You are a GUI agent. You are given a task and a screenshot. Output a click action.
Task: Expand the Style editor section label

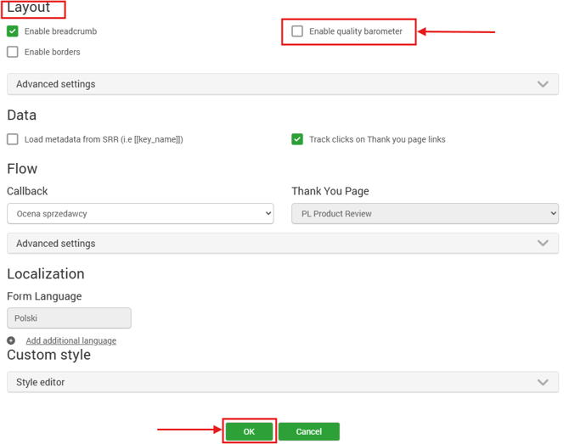click(x=41, y=382)
